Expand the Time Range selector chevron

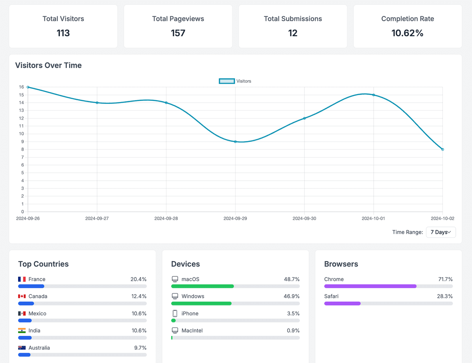click(450, 232)
